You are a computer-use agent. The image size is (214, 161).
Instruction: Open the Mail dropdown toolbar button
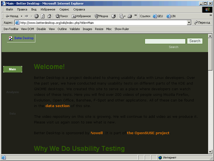(122, 16)
